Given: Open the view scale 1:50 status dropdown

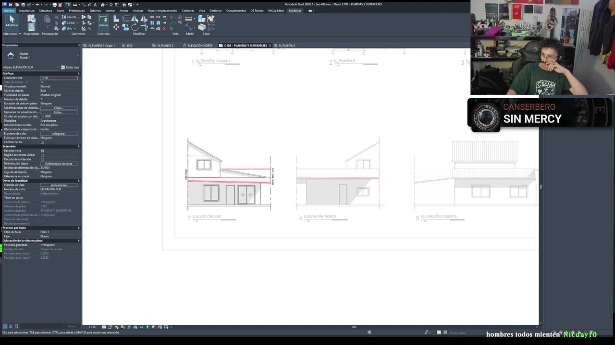Looking at the screenshot, I should (92, 327).
